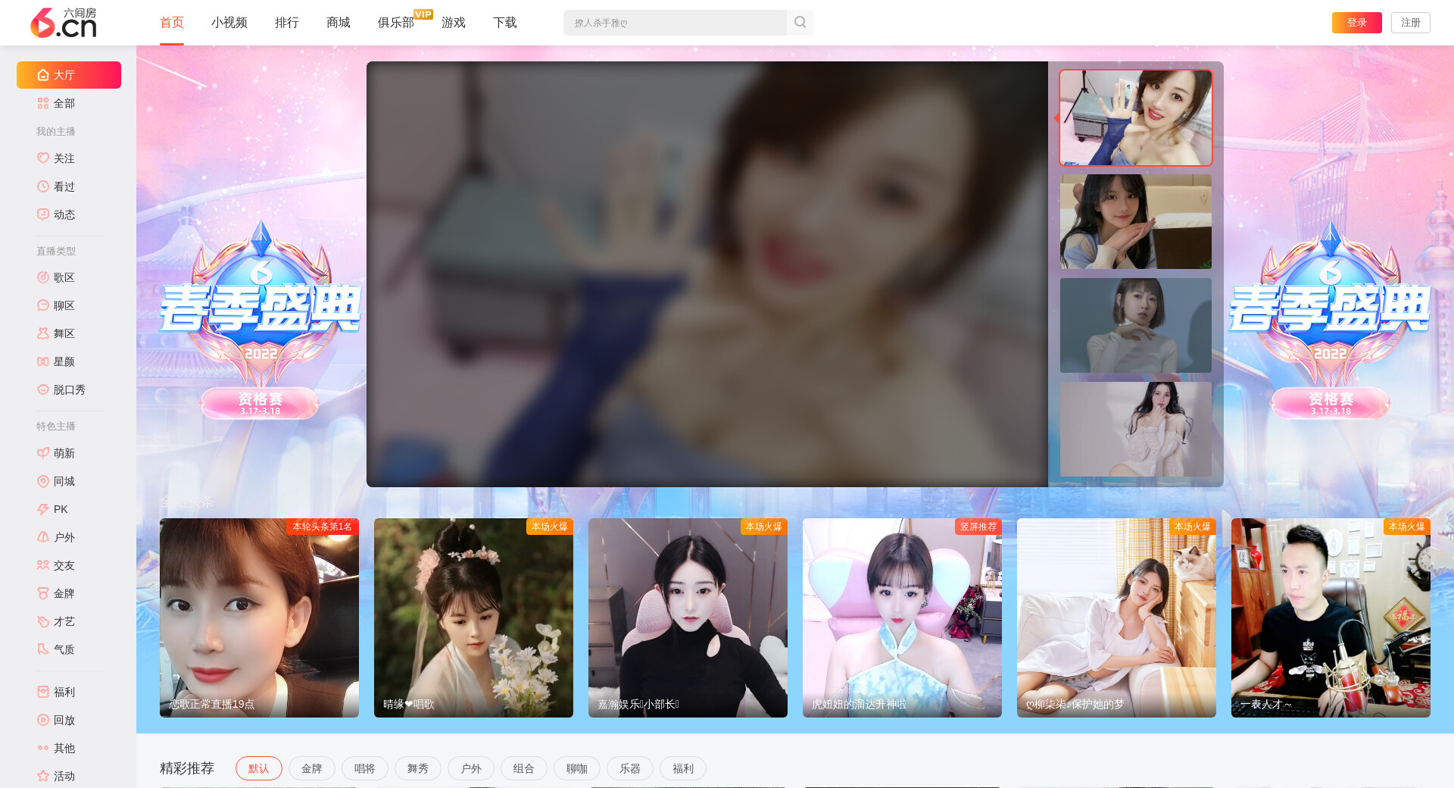
Task: Filter recommendations by 唱将
Action: coord(365,768)
